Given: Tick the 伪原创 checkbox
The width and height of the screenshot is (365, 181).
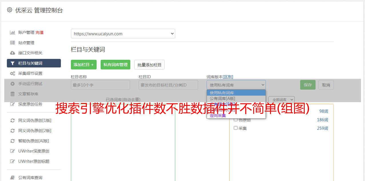Looking at the screenshot, I should tap(236, 120).
